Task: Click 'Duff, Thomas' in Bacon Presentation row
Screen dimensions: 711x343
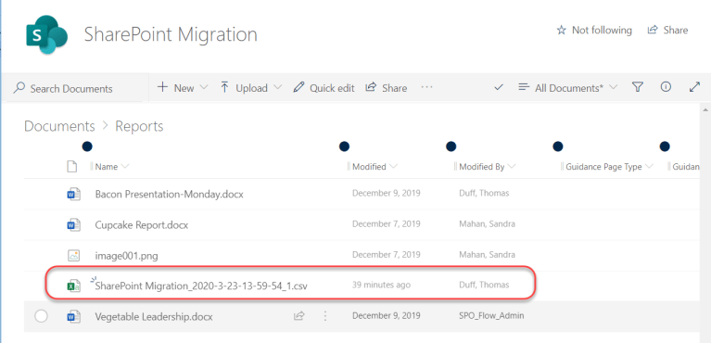Action: 484,193
